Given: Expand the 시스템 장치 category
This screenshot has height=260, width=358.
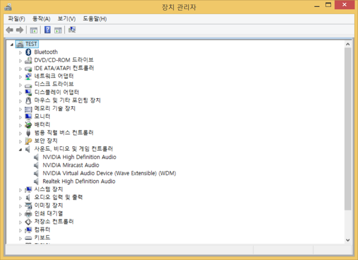Looking at the screenshot, I should 20,190.
